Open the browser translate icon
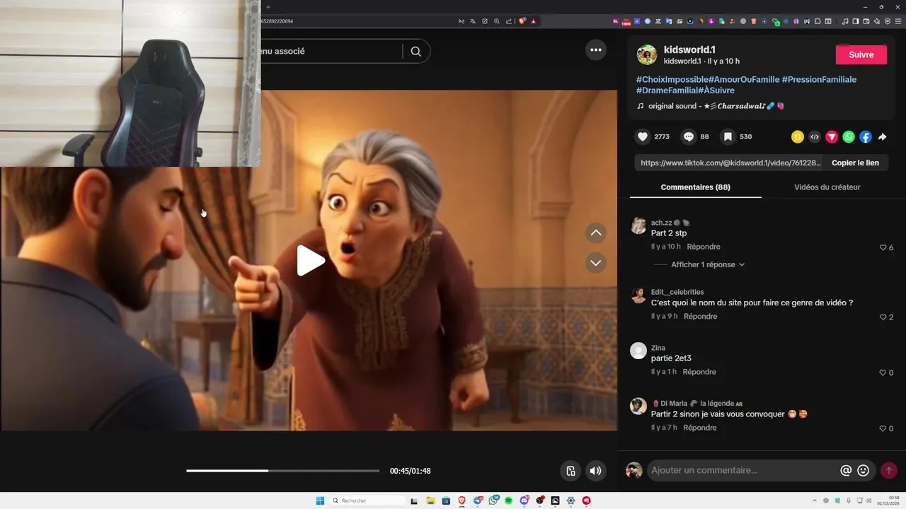The width and height of the screenshot is (906, 509). coord(473,21)
